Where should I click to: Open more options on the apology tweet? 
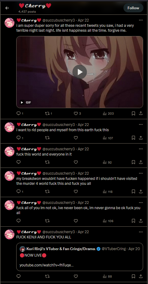pos(141,20)
